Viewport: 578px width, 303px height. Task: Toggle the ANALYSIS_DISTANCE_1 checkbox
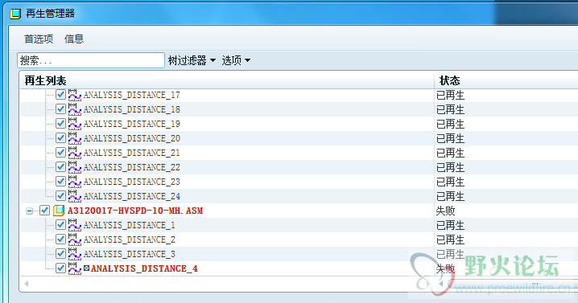(60, 225)
